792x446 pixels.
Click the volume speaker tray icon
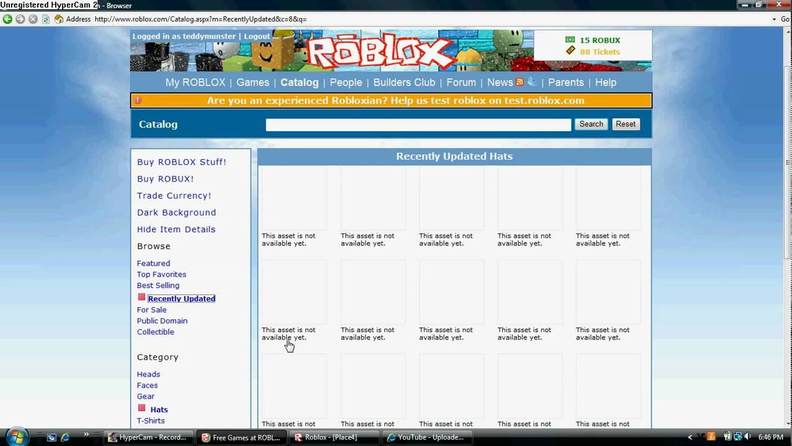coord(749,437)
